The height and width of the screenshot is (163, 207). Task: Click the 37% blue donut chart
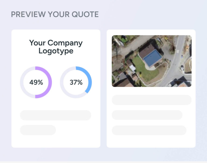click(x=76, y=82)
